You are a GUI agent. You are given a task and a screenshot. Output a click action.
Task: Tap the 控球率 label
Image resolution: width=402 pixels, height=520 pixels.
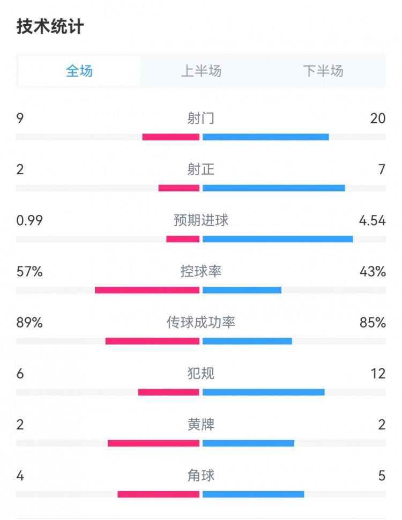201,272
